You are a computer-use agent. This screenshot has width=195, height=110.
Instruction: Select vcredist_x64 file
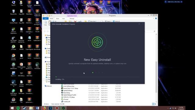(66, 101)
